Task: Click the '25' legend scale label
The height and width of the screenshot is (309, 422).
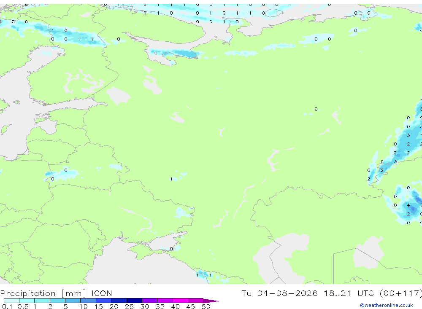Action: 129,306
